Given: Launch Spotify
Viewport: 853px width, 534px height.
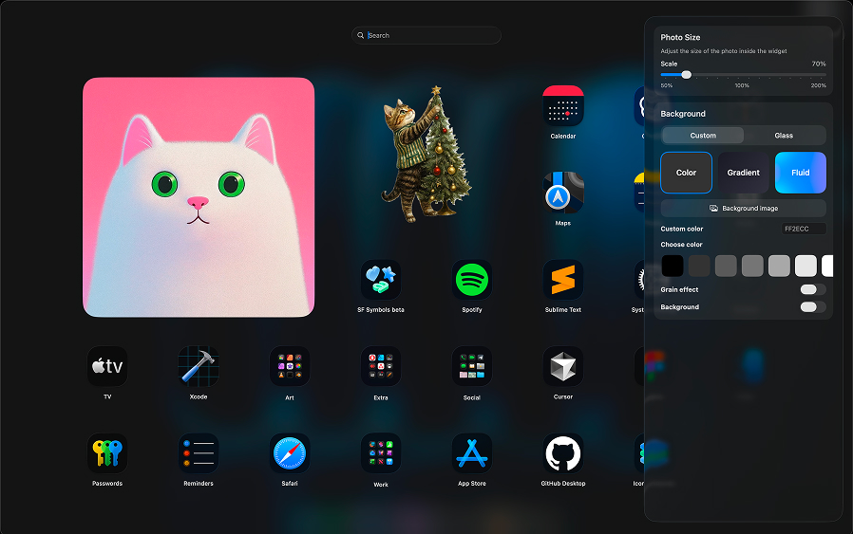Looking at the screenshot, I should click(x=472, y=280).
